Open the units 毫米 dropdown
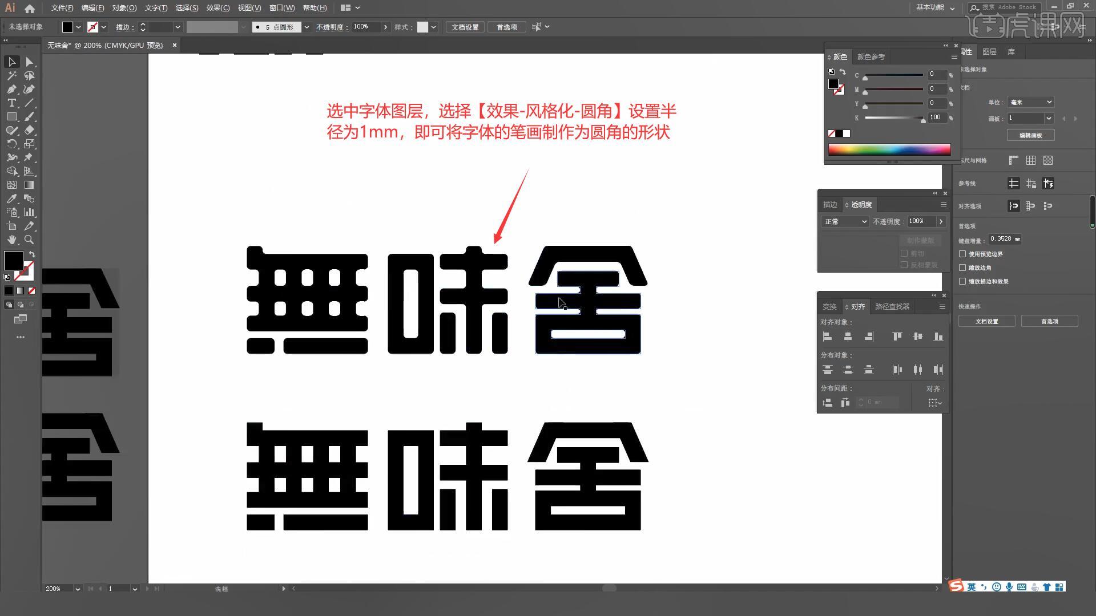Screen dimensions: 1096x616 click(1030, 102)
